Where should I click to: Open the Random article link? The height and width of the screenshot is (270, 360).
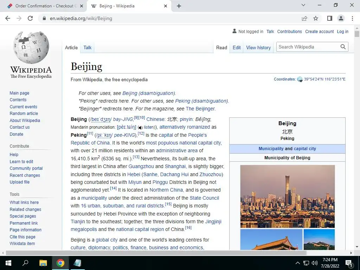24,114
